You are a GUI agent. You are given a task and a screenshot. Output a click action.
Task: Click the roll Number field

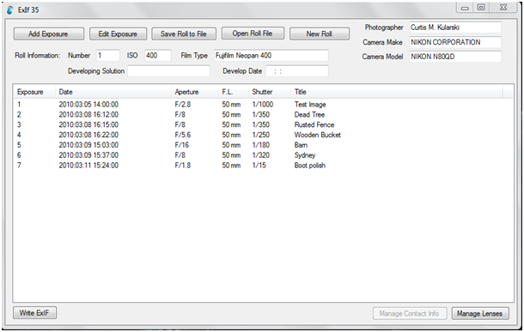point(108,56)
